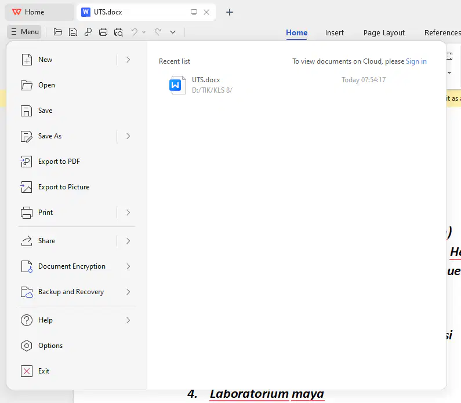Click the Menu button
Image resolution: width=461 pixels, height=403 pixels.
click(25, 32)
